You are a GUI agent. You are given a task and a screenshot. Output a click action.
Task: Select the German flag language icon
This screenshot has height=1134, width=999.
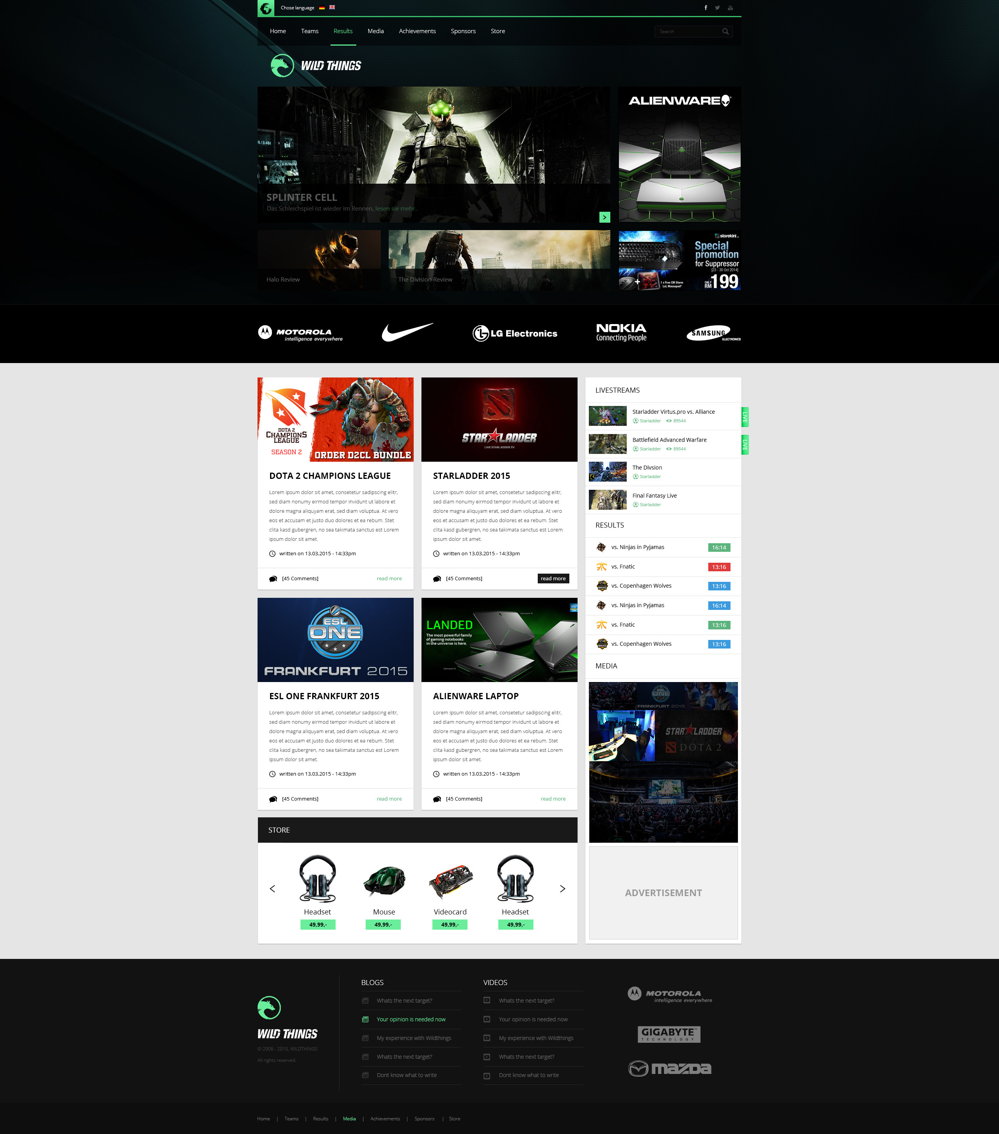(x=322, y=8)
